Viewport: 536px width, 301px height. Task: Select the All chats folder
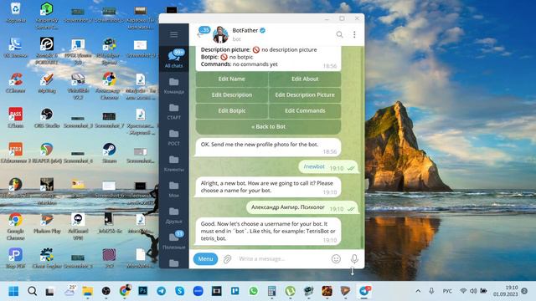tap(173, 59)
